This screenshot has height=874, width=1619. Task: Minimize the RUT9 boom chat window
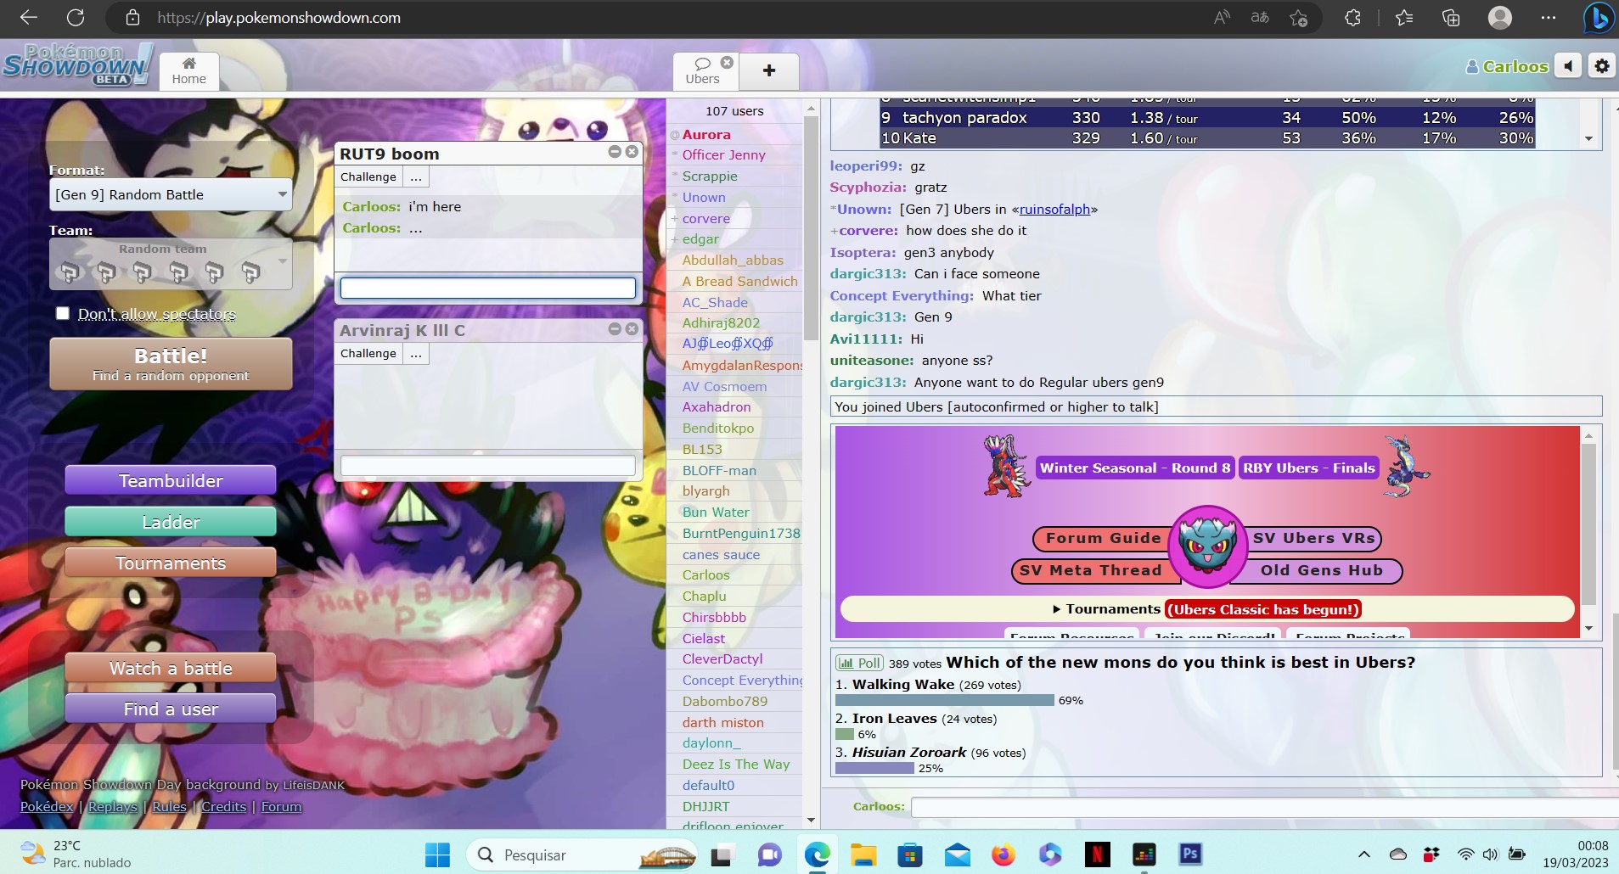point(615,152)
